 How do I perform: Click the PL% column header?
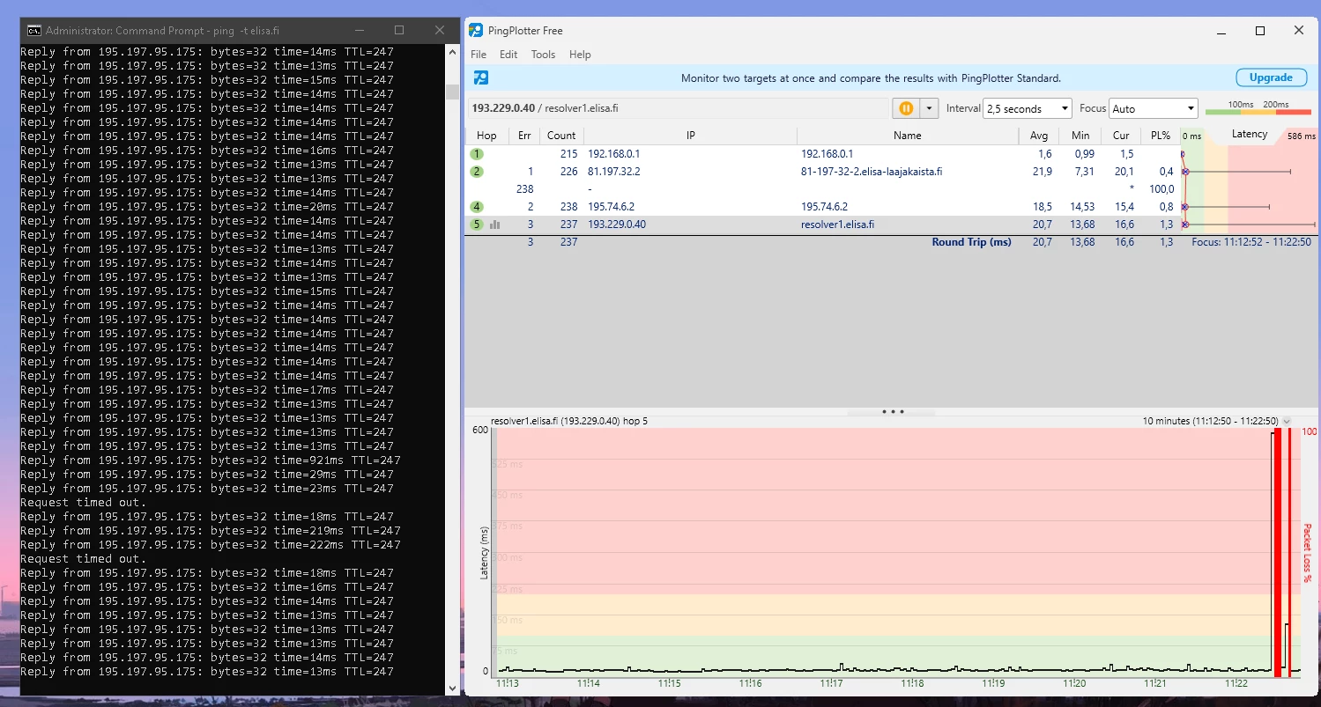(1160, 136)
